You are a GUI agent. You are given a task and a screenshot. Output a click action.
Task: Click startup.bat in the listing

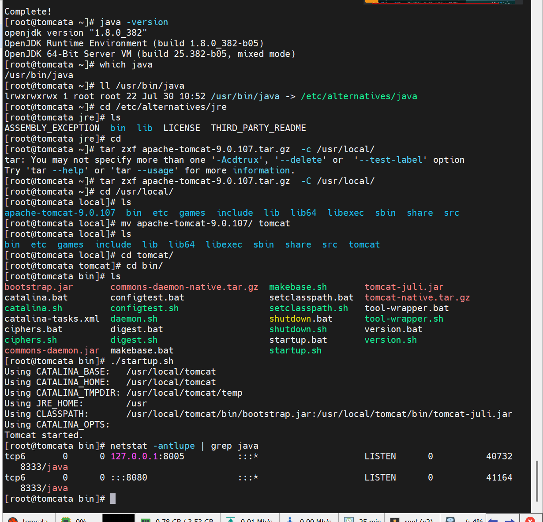coord(298,340)
